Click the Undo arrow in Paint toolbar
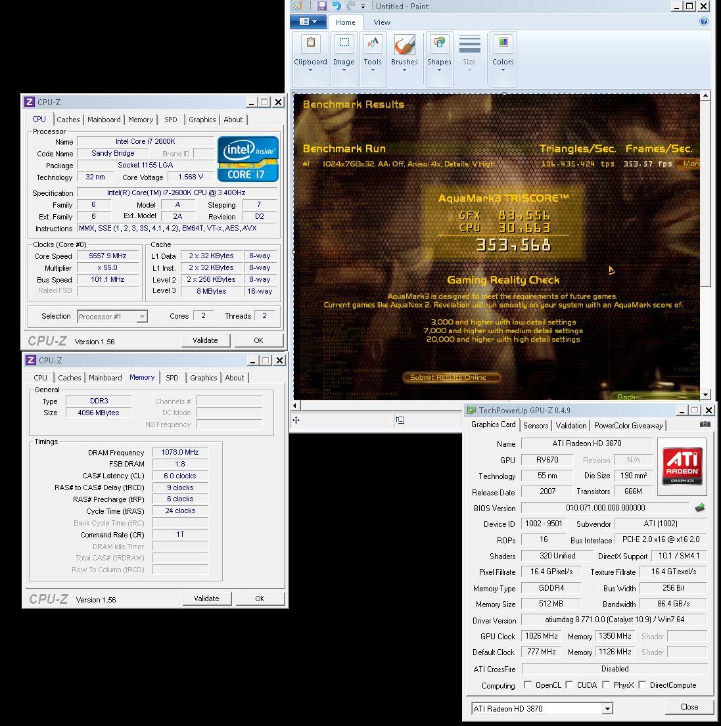The height and width of the screenshot is (726, 721). [x=337, y=6]
